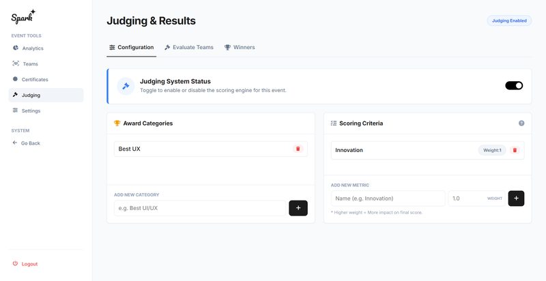
Task: Add new award category with plus button
Action: pos(298,208)
